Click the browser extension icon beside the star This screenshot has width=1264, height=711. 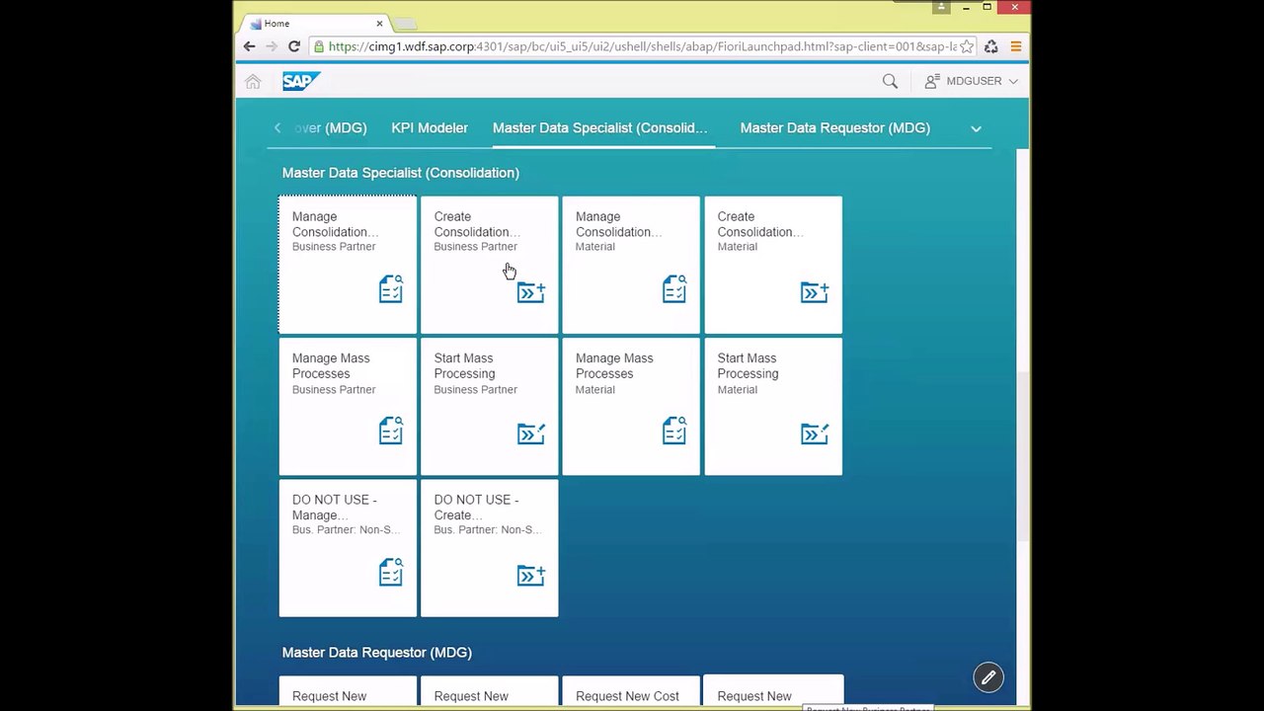point(991,46)
